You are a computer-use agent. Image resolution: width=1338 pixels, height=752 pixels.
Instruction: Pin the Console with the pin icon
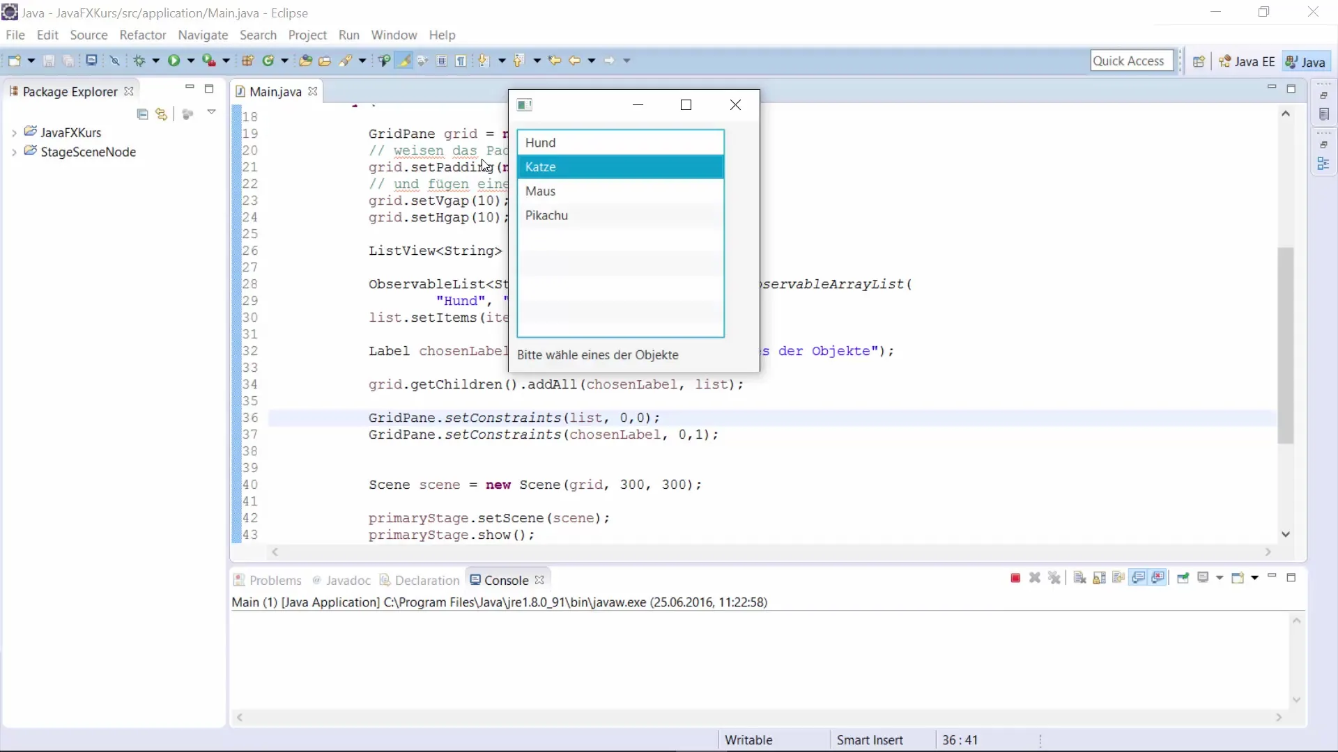click(x=1183, y=579)
